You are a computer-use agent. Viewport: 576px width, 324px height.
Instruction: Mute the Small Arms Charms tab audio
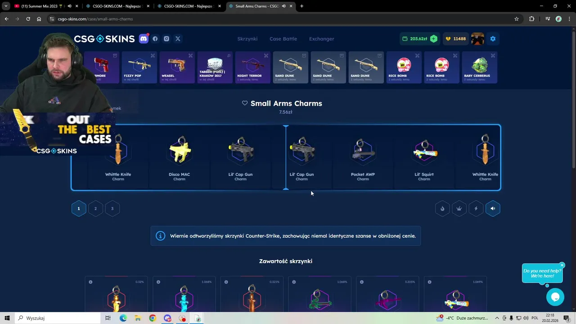283,6
